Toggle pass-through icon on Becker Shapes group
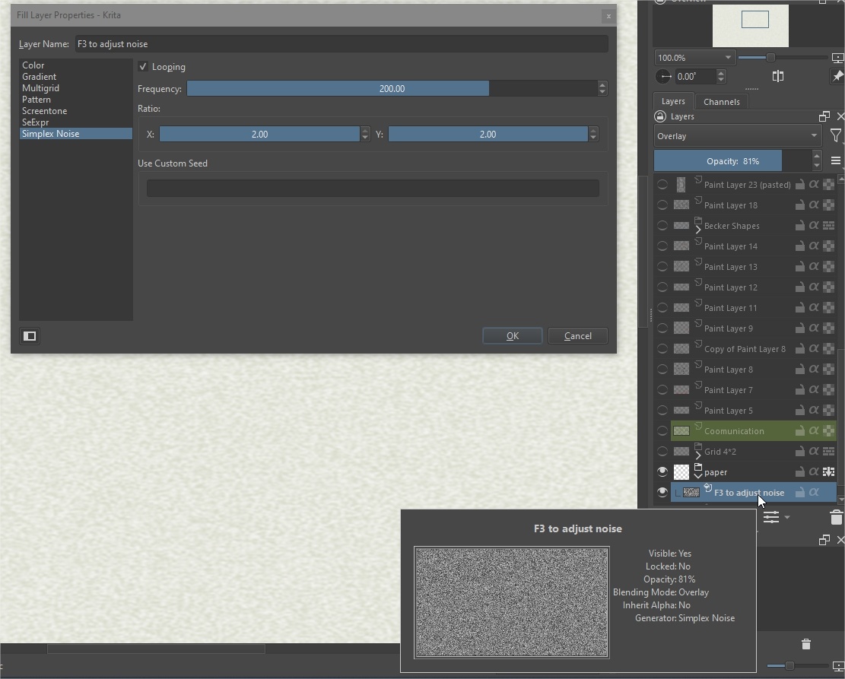Viewport: 845px width, 679px height. point(828,226)
